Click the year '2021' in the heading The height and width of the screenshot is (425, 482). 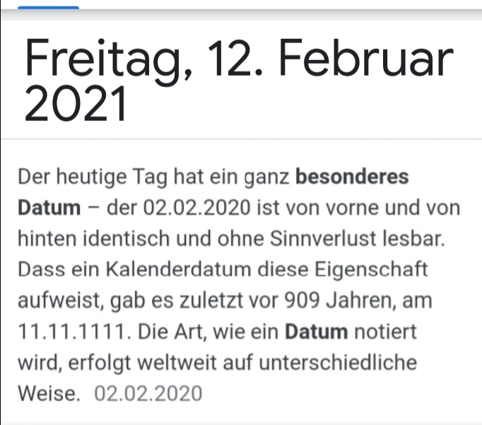point(76,104)
